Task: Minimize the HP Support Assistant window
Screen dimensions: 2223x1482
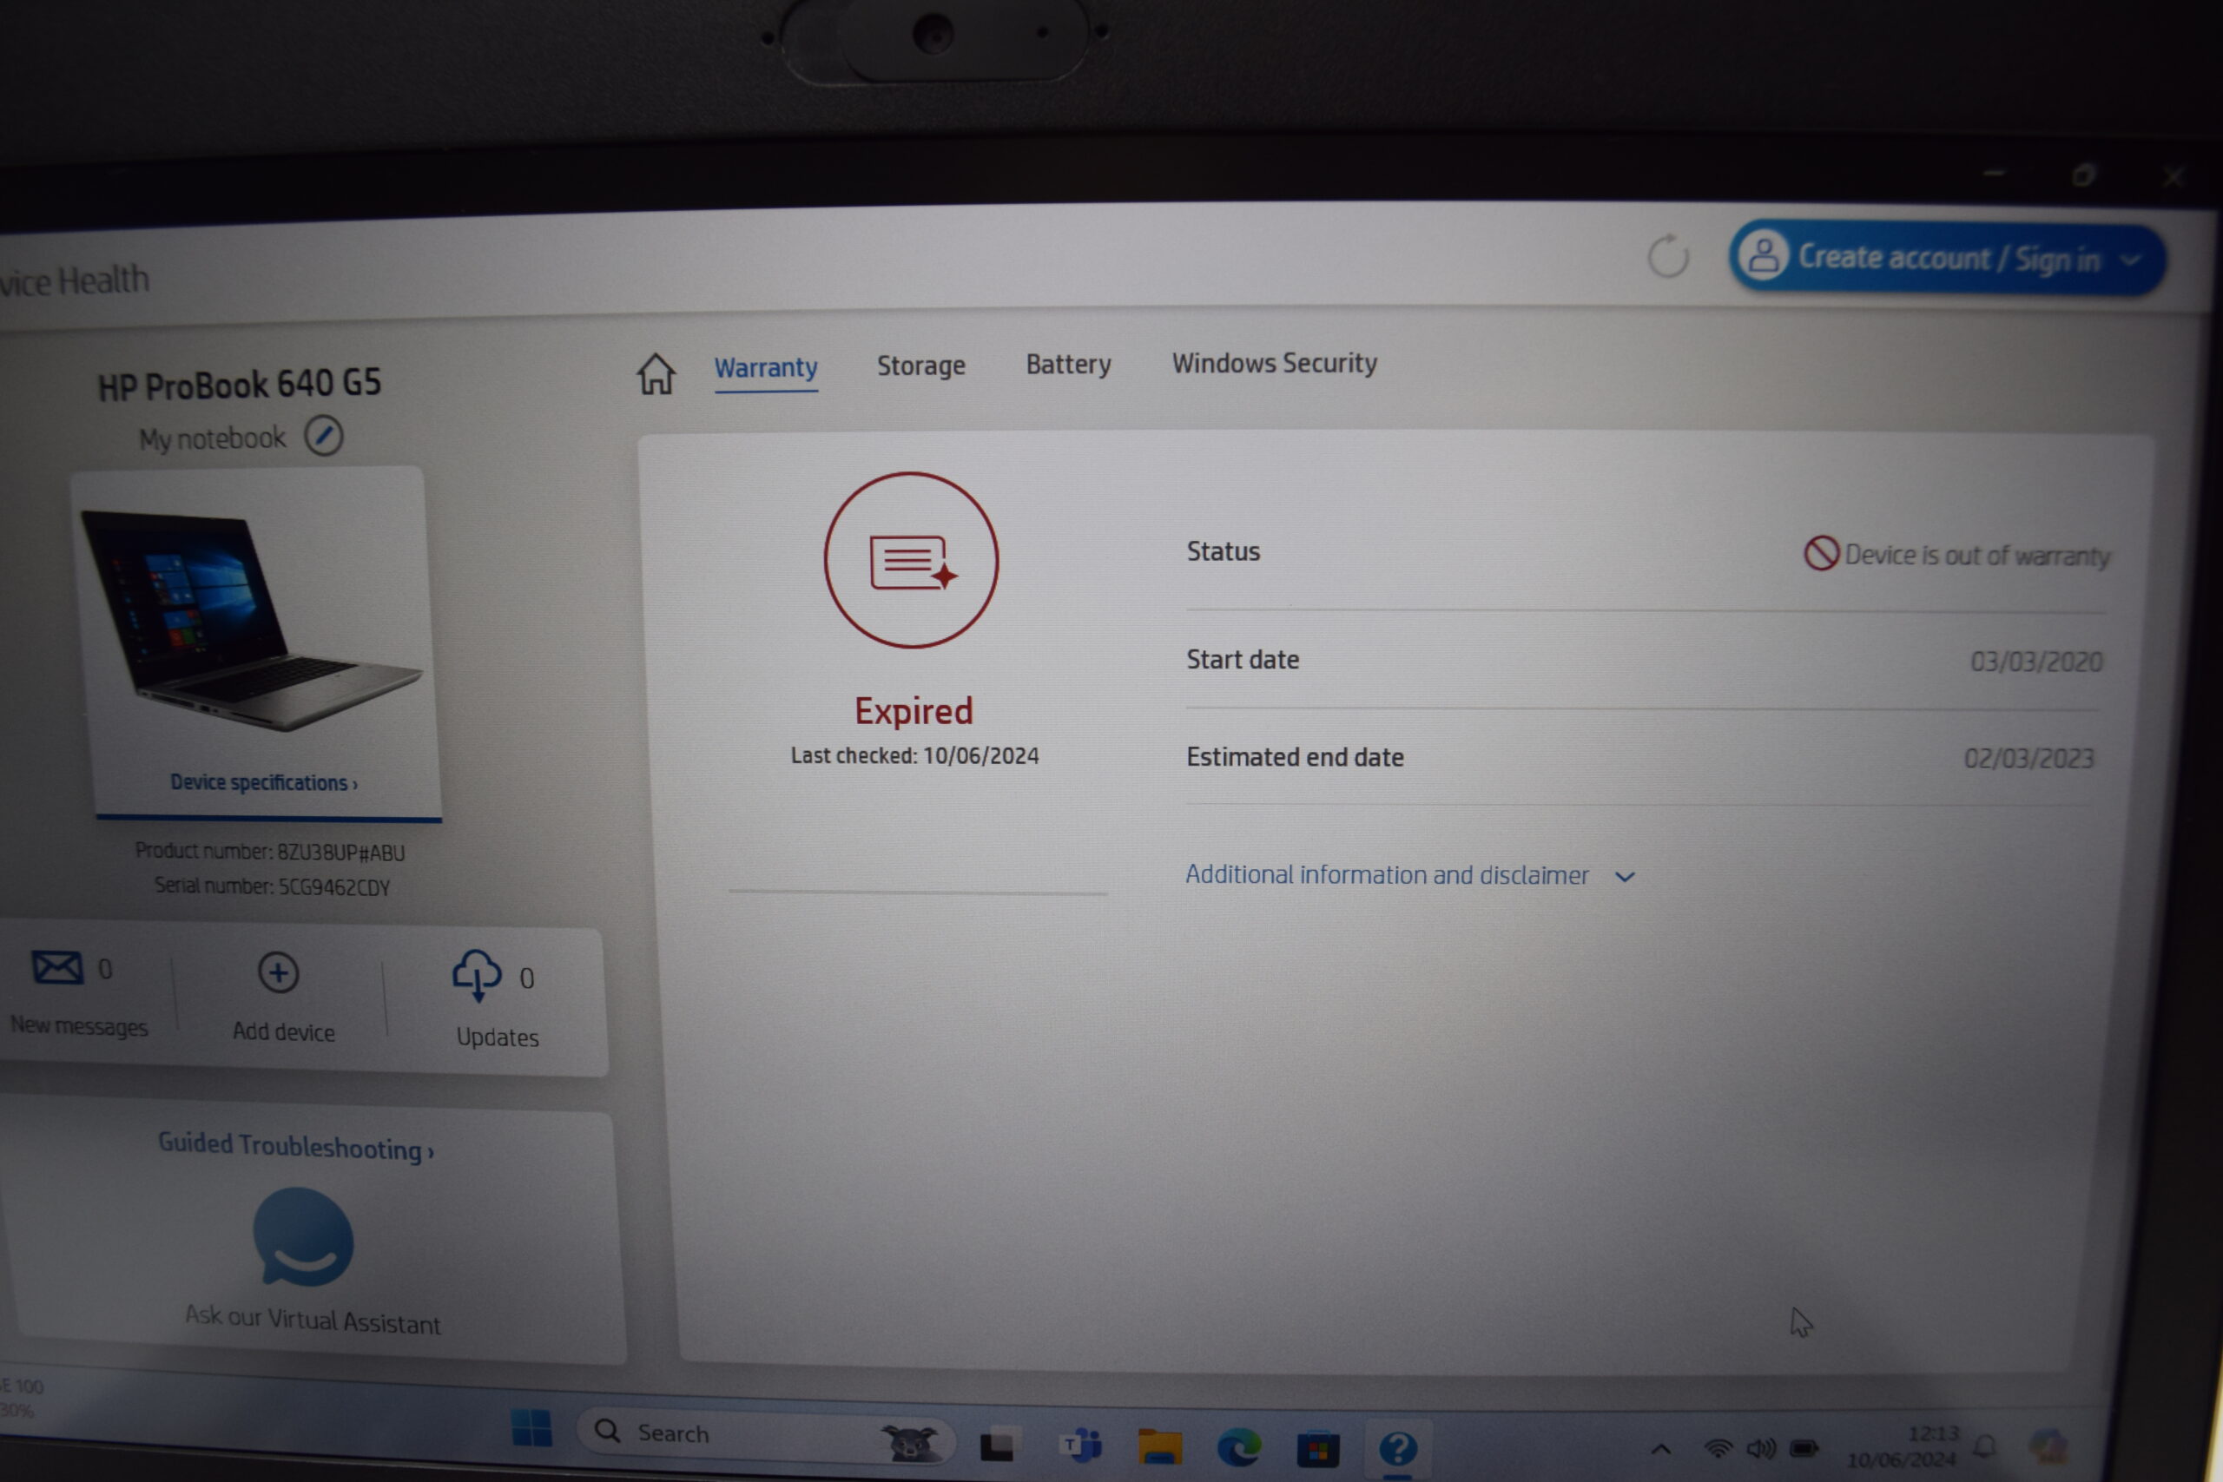Action: (1995, 173)
